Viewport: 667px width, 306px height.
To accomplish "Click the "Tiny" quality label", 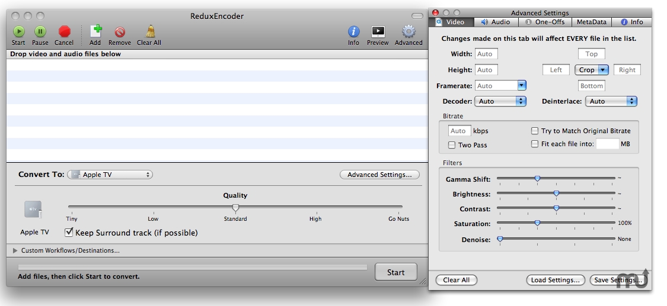I will pos(72,218).
